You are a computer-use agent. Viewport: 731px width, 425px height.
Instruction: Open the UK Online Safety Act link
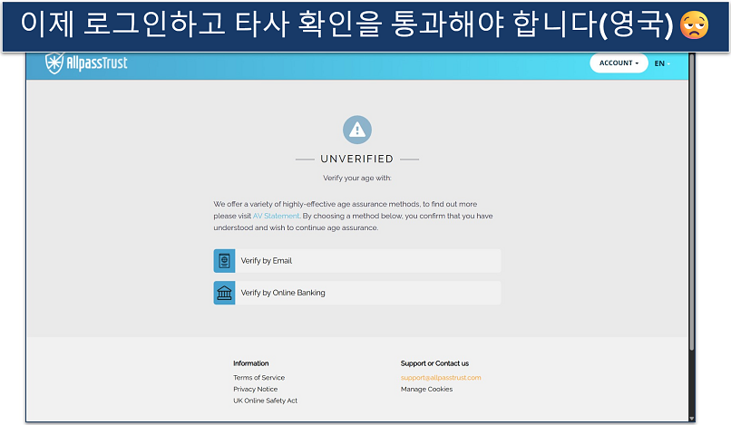[x=265, y=401]
